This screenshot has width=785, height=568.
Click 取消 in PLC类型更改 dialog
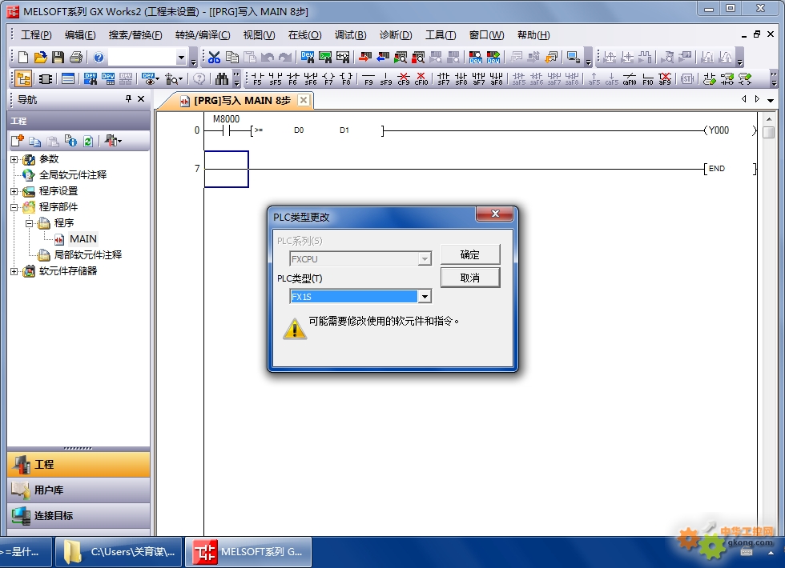(470, 278)
